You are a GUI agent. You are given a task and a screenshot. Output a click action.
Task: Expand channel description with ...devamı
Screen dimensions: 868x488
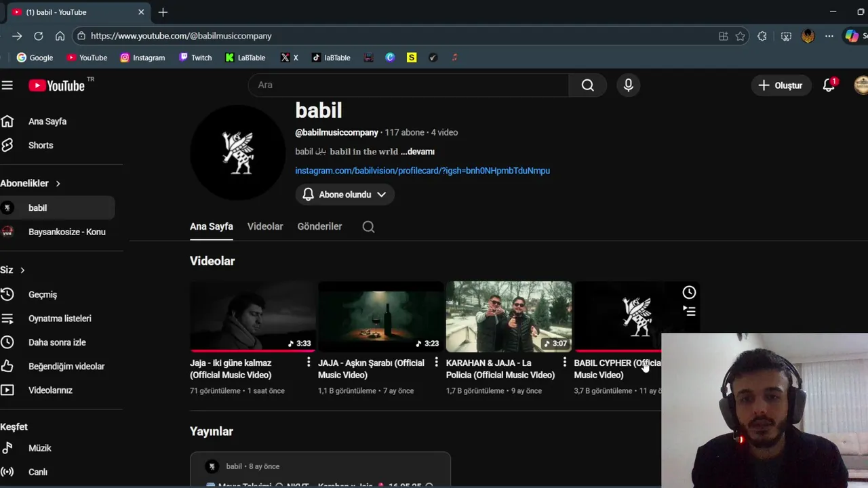point(417,152)
